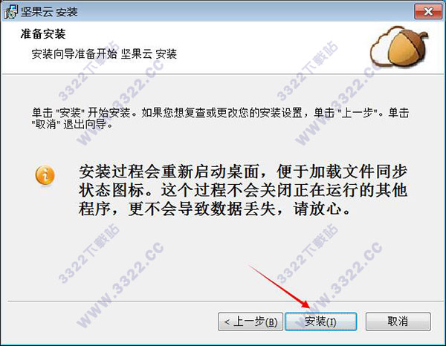Viewport: 446px width, 346px height.
Task: Click the 安装向导准备开始 坚果云 安装 subtitle
Action: [x=104, y=53]
